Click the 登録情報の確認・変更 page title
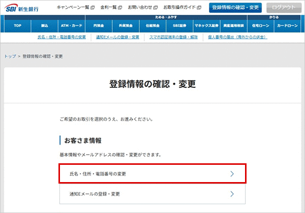The width and height of the screenshot is (305, 213). point(152,84)
